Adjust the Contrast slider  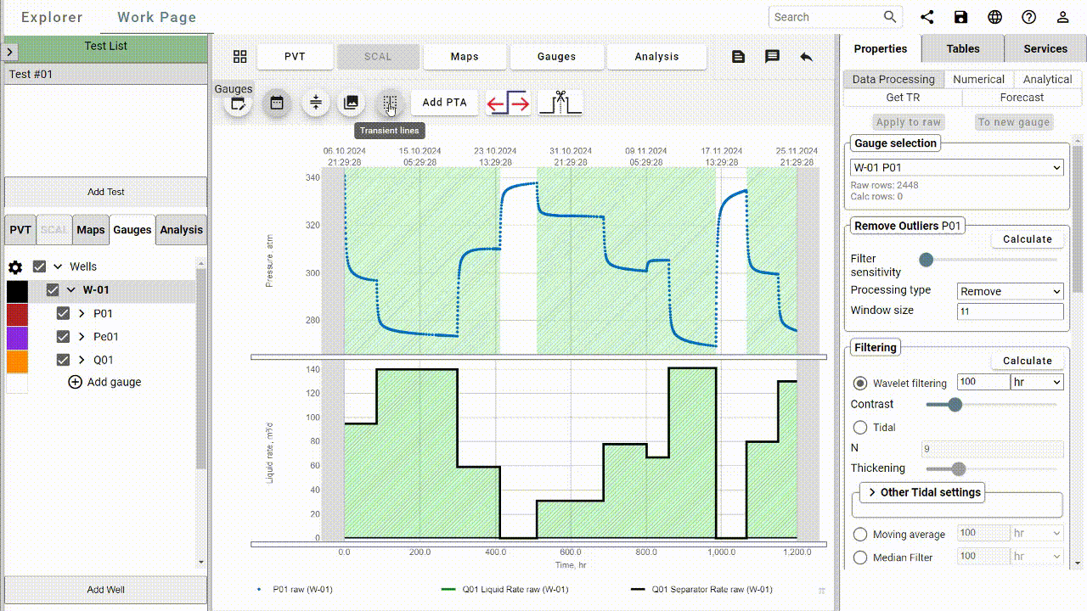click(x=955, y=405)
